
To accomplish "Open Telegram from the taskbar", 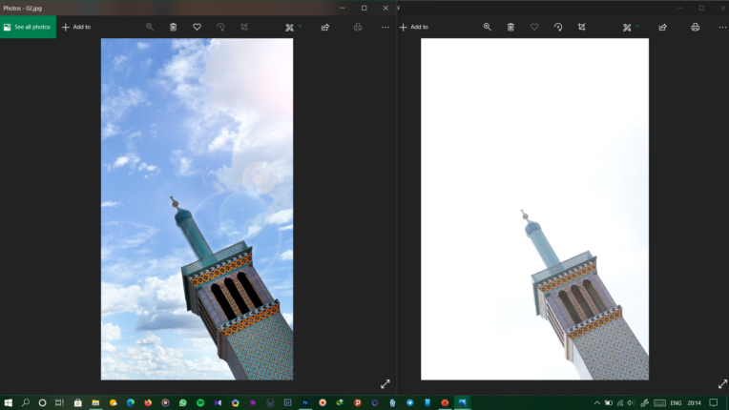I will click(409, 402).
